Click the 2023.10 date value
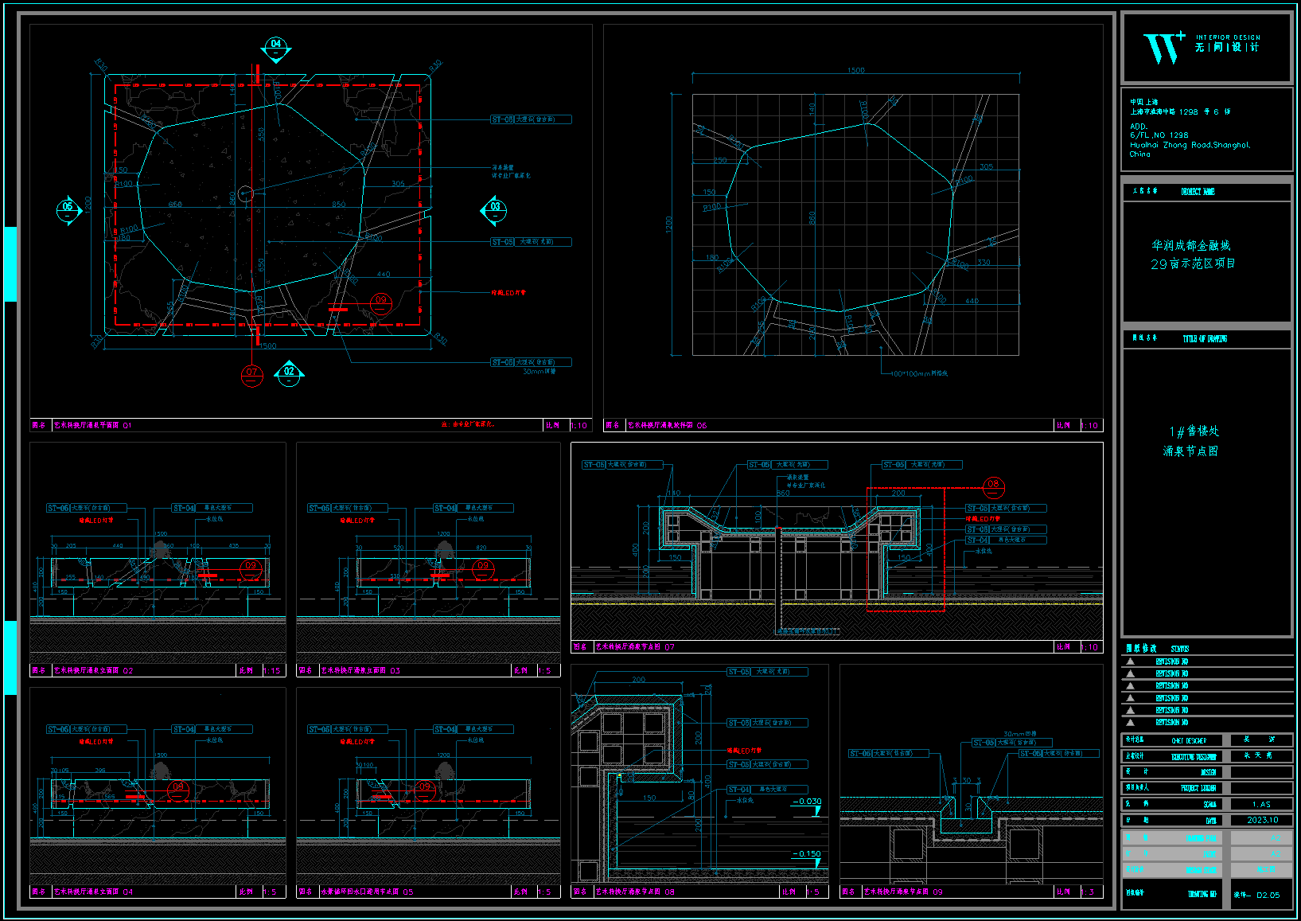 (1262, 820)
